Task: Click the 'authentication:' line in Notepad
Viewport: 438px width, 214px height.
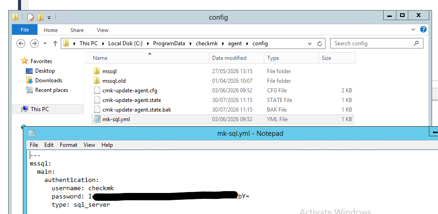Action: click(71, 180)
